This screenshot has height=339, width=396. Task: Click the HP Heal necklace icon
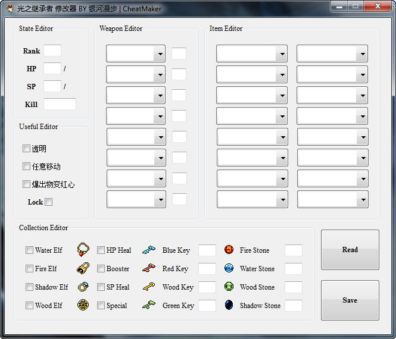click(83, 250)
